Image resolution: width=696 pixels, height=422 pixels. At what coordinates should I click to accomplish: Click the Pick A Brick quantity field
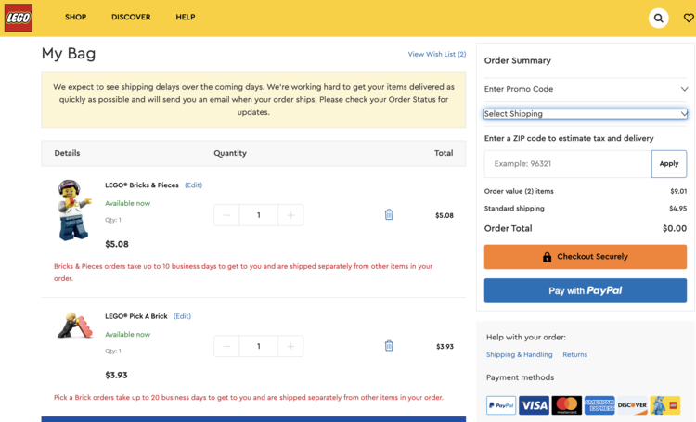click(x=259, y=346)
